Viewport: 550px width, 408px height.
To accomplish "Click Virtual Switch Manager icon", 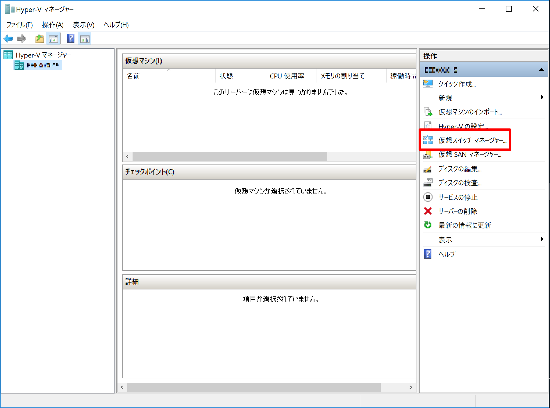I will [x=428, y=140].
